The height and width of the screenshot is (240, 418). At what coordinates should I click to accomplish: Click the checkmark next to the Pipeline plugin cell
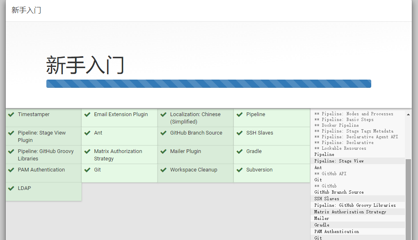pos(240,115)
